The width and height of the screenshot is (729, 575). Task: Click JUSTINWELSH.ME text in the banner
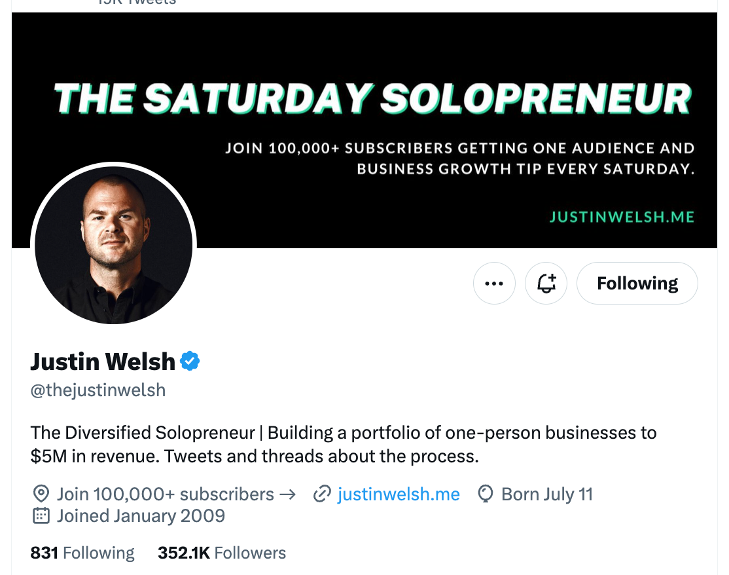click(x=622, y=217)
